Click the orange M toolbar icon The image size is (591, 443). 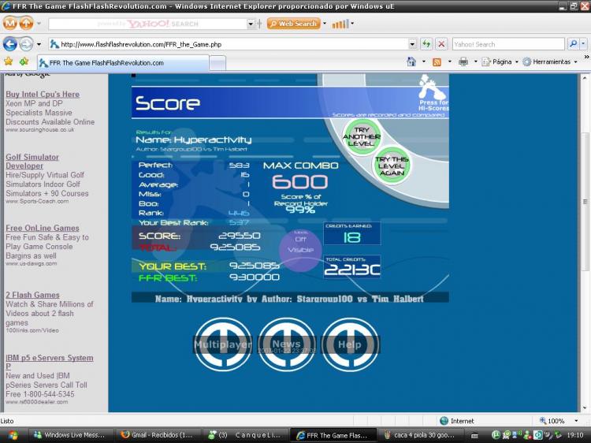pos(10,24)
